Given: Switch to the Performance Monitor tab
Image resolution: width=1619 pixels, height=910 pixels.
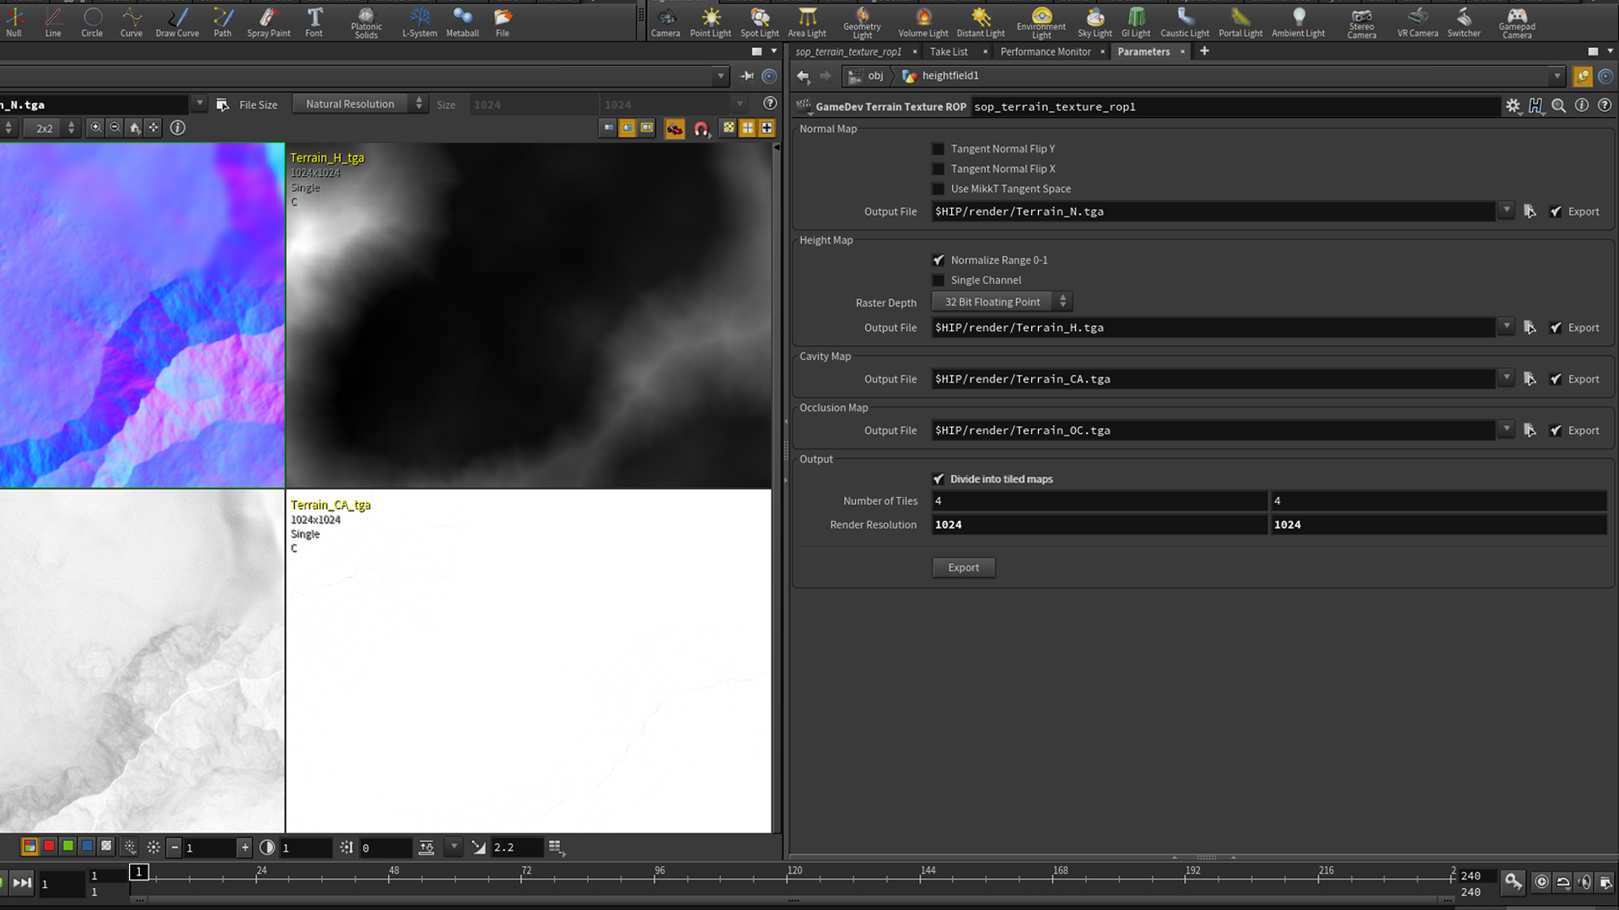Looking at the screenshot, I should (x=1046, y=51).
